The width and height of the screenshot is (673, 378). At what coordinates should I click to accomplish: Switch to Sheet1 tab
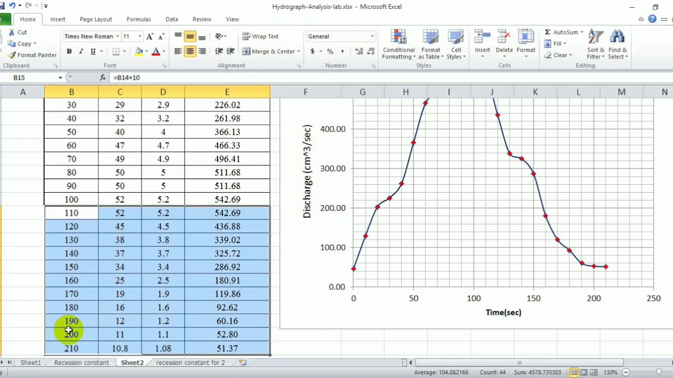30,362
